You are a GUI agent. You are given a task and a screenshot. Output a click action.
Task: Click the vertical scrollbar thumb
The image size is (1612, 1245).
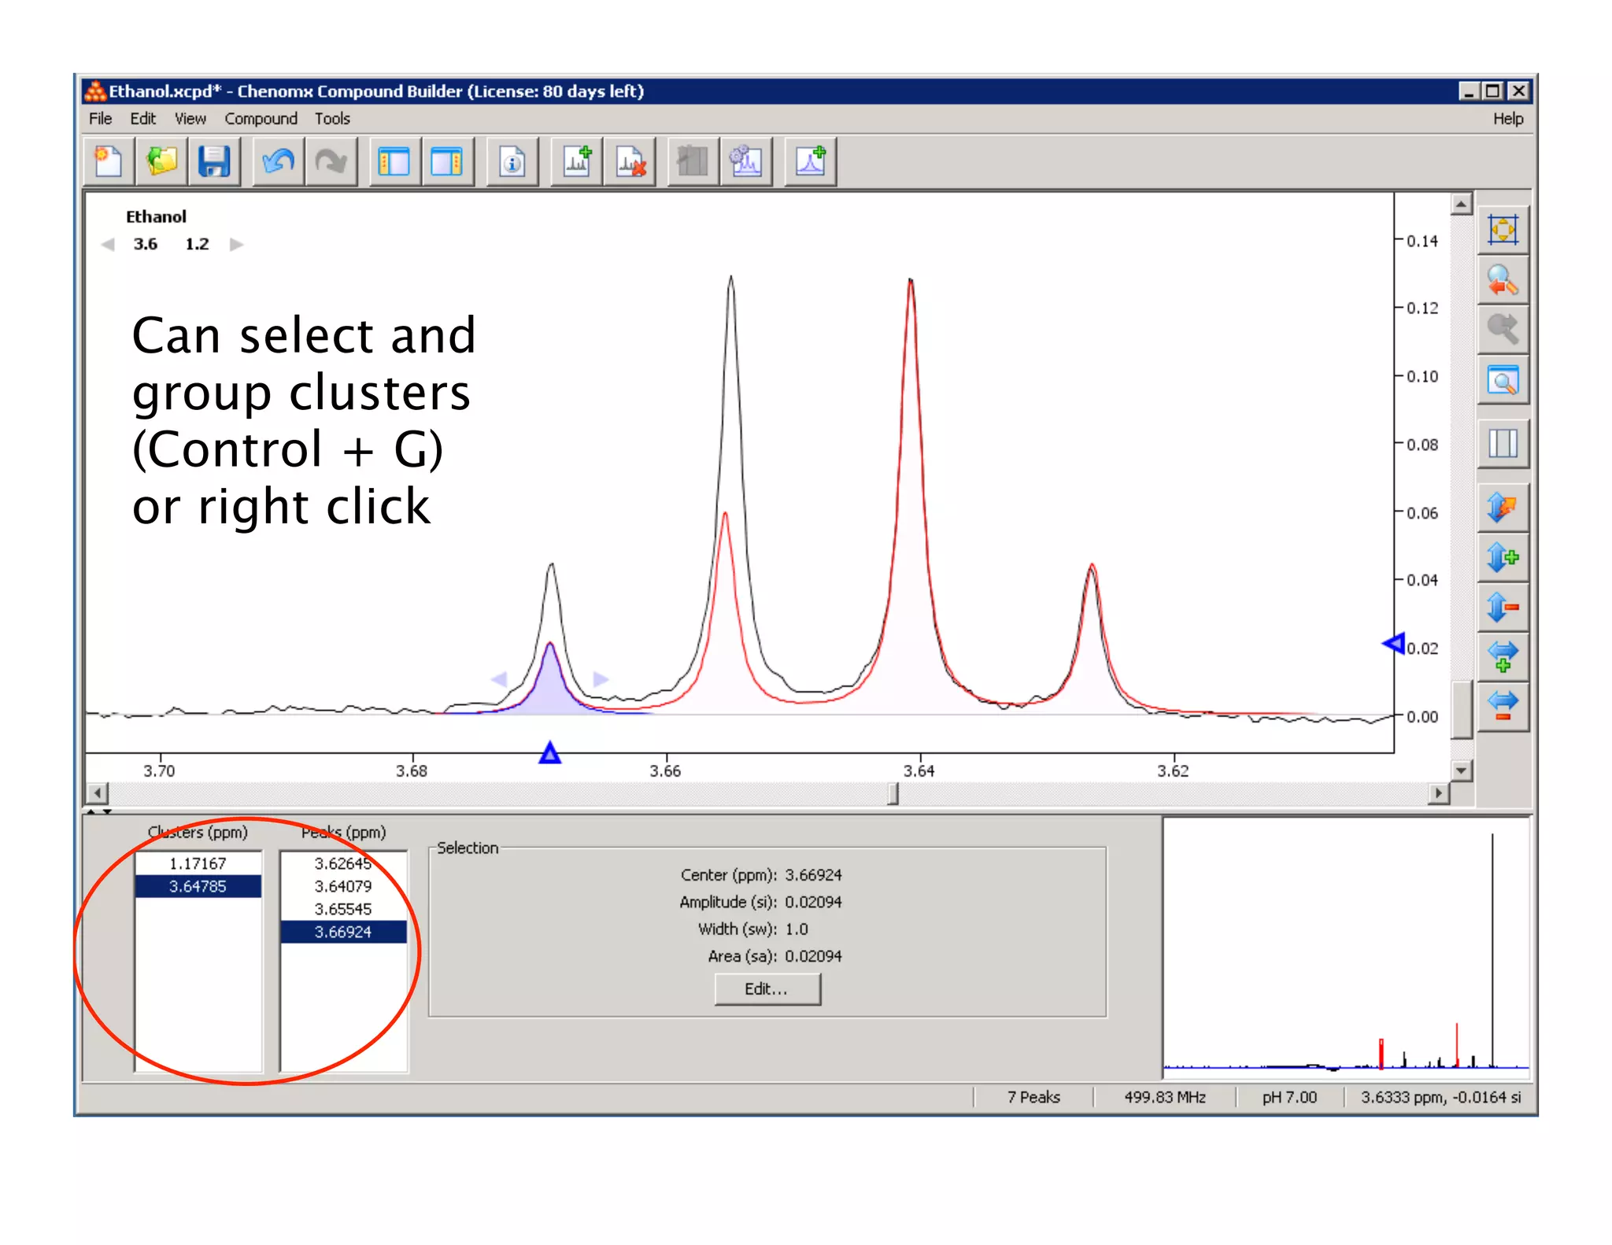[1462, 709]
